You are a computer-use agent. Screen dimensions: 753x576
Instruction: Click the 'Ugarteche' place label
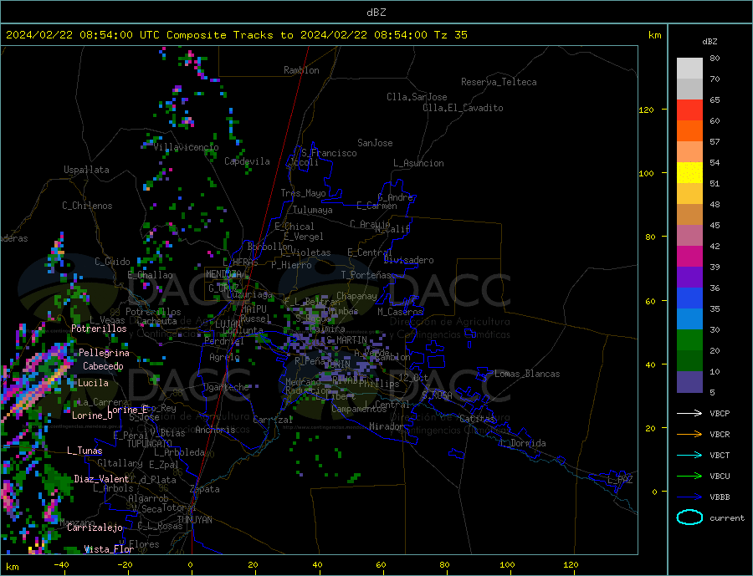tap(226, 387)
